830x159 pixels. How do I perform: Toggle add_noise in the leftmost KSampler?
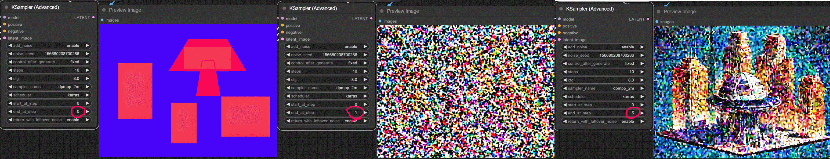pyautogui.click(x=48, y=45)
